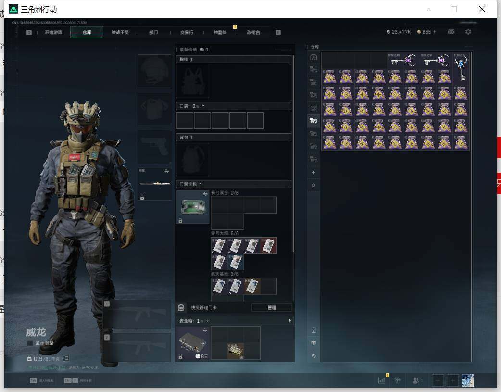The image size is (501, 392).
Task: Open the mail inbox envelope icon
Action: (451, 32)
